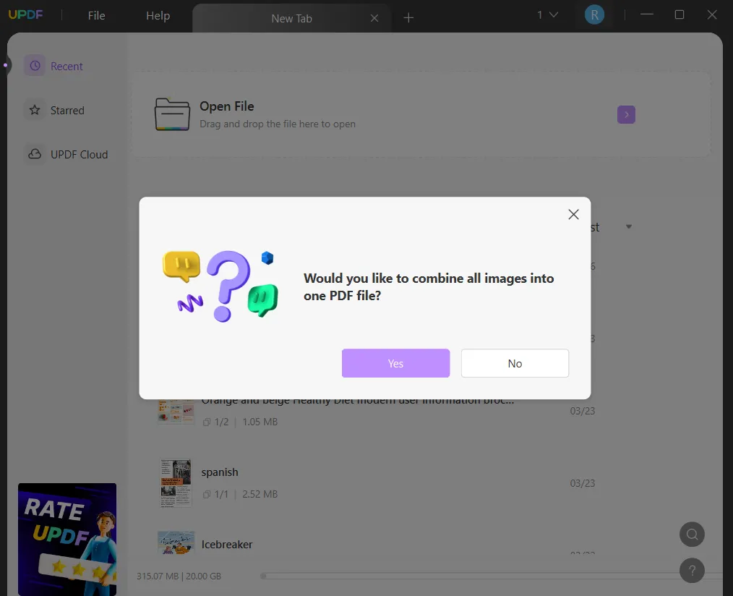The width and height of the screenshot is (733, 596).
Task: Click the UPDF logo
Action: click(x=26, y=14)
